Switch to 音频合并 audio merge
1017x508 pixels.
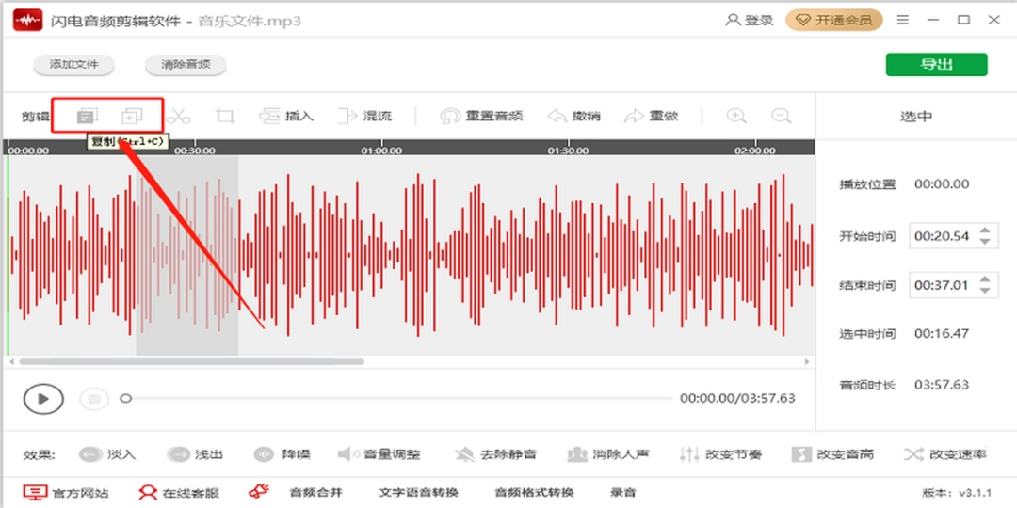click(x=315, y=492)
